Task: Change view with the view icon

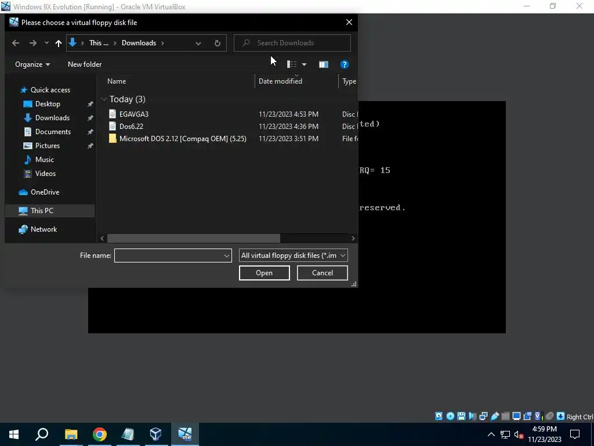Action: [291, 64]
